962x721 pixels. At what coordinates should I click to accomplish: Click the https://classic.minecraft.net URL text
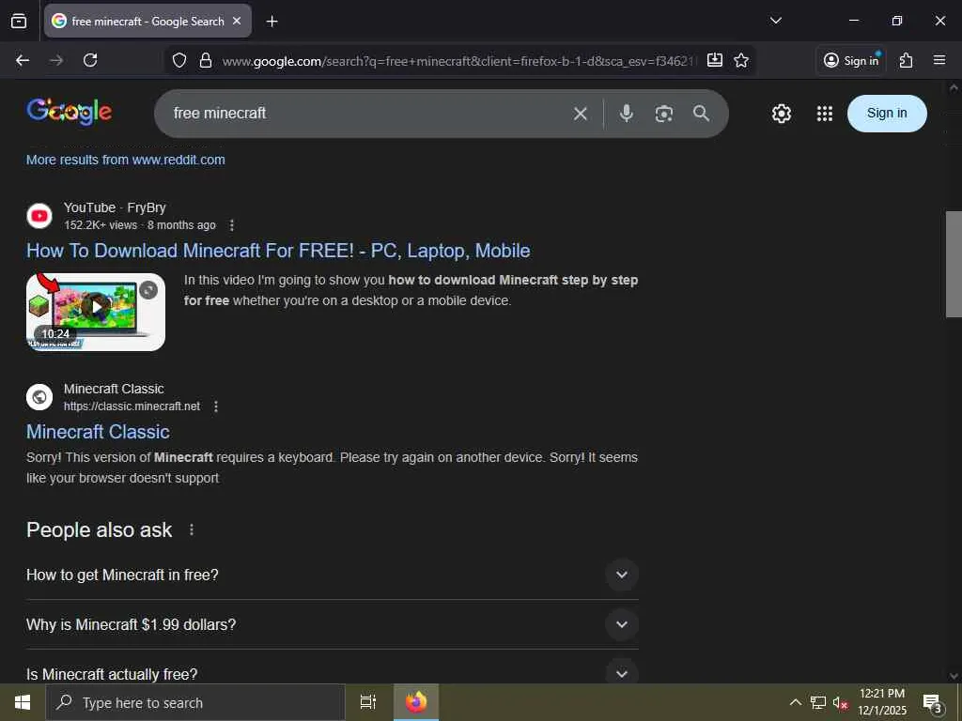click(x=132, y=407)
